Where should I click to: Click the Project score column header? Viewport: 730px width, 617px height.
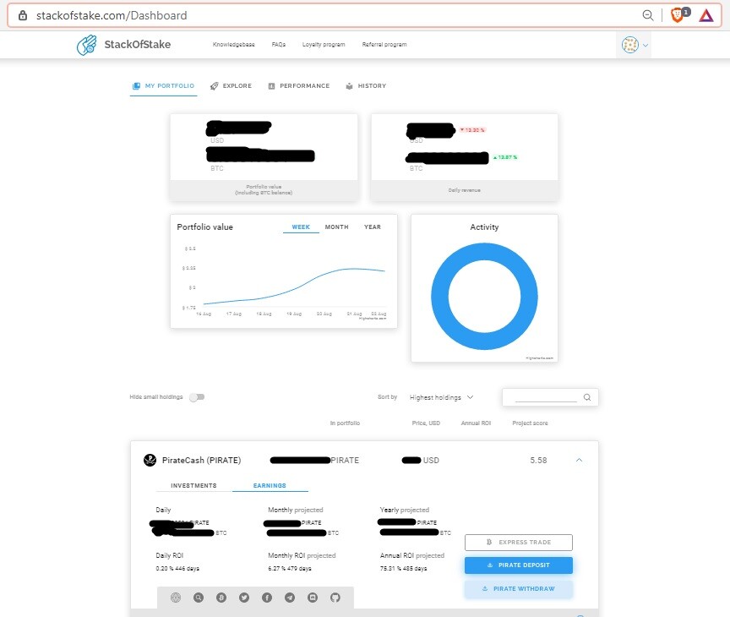pos(530,423)
